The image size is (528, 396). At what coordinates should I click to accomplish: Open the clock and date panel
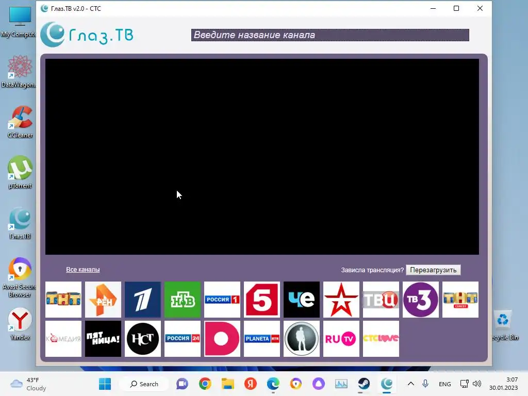click(x=503, y=384)
